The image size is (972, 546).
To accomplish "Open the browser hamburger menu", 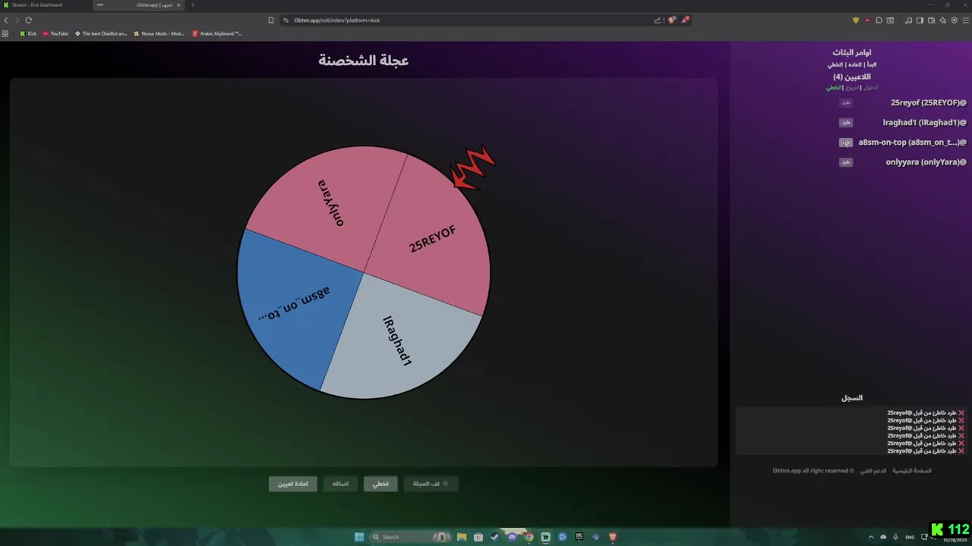I will tap(965, 20).
